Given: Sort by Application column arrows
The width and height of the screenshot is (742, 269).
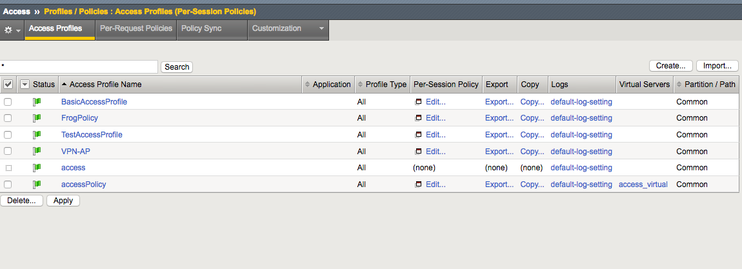Looking at the screenshot, I should pos(308,84).
